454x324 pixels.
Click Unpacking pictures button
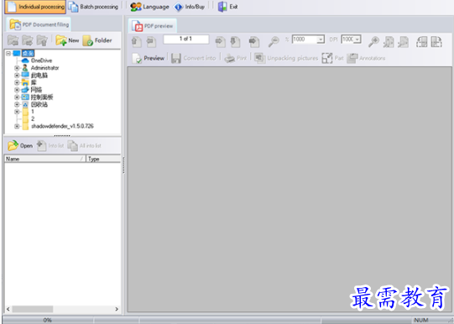coord(286,58)
